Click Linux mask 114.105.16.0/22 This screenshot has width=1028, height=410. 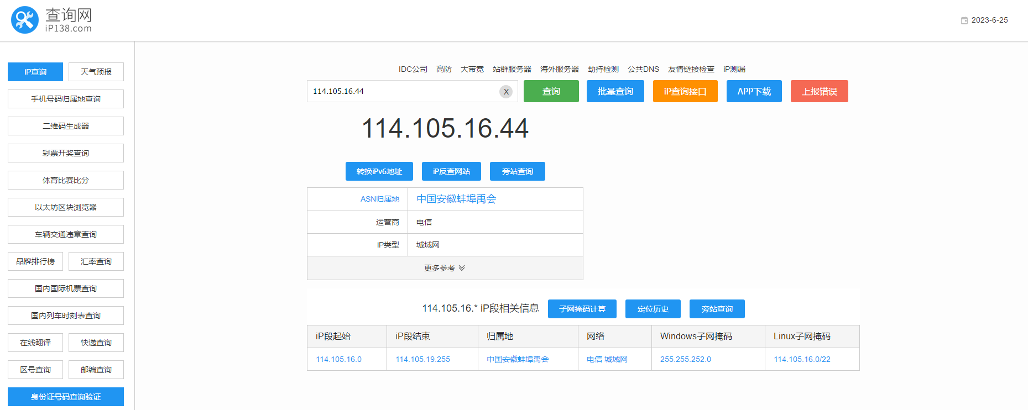pos(802,359)
